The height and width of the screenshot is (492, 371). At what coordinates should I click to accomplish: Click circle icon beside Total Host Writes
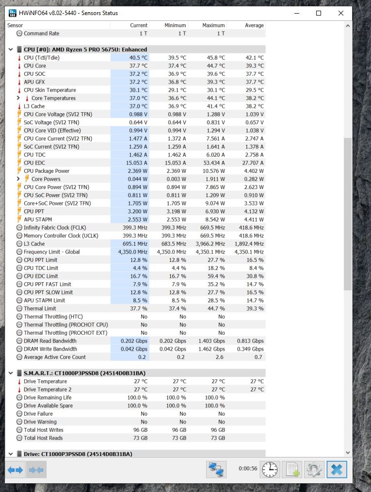point(19,430)
